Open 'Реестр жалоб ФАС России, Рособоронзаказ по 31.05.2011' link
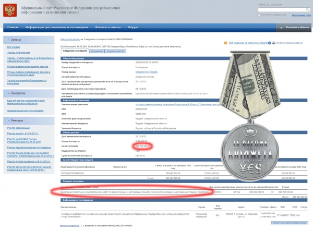This screenshot has height=231, width=313. pyautogui.click(x=24, y=140)
